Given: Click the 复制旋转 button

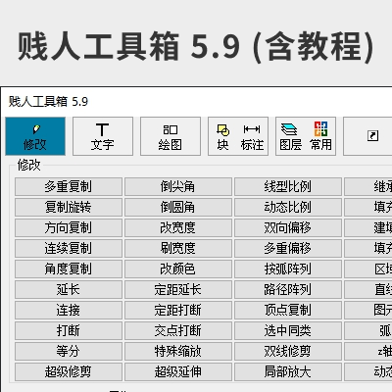Looking at the screenshot, I should pos(69,207).
